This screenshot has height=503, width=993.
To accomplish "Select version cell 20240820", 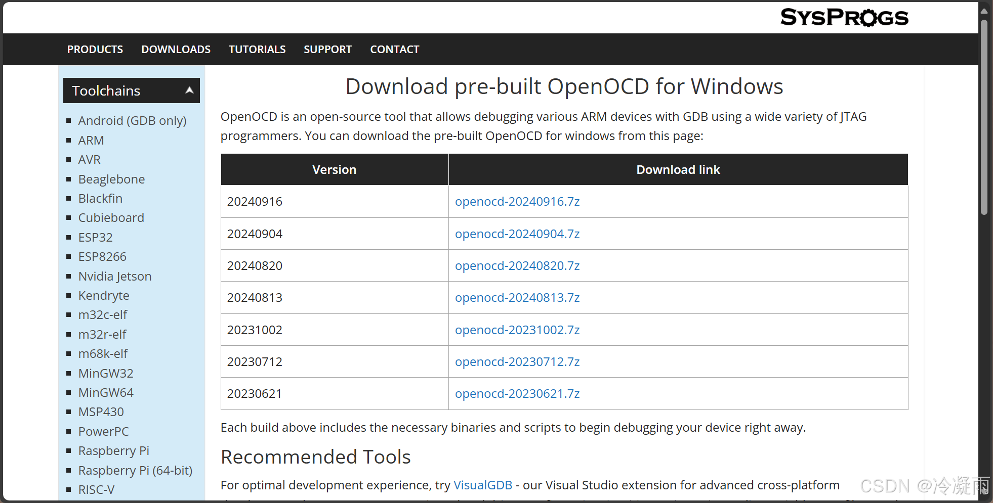I will 335,266.
